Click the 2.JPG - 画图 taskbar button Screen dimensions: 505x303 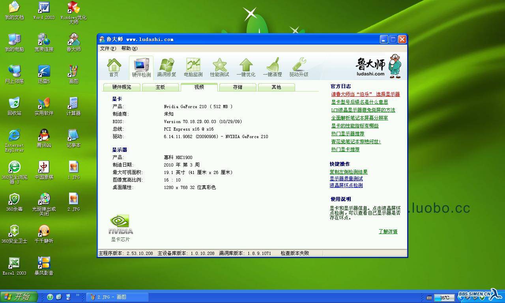117,297
